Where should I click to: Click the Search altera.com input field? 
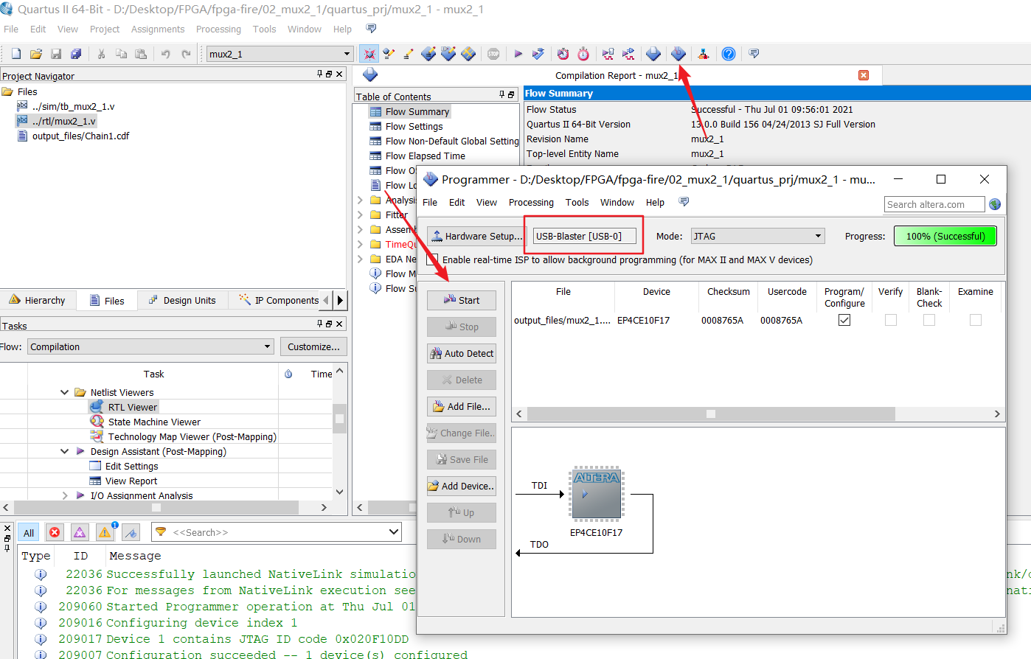coord(934,204)
